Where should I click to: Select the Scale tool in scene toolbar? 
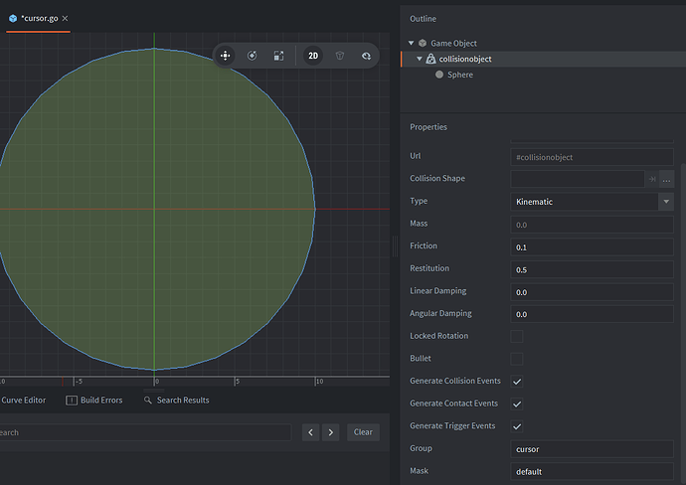tap(278, 56)
